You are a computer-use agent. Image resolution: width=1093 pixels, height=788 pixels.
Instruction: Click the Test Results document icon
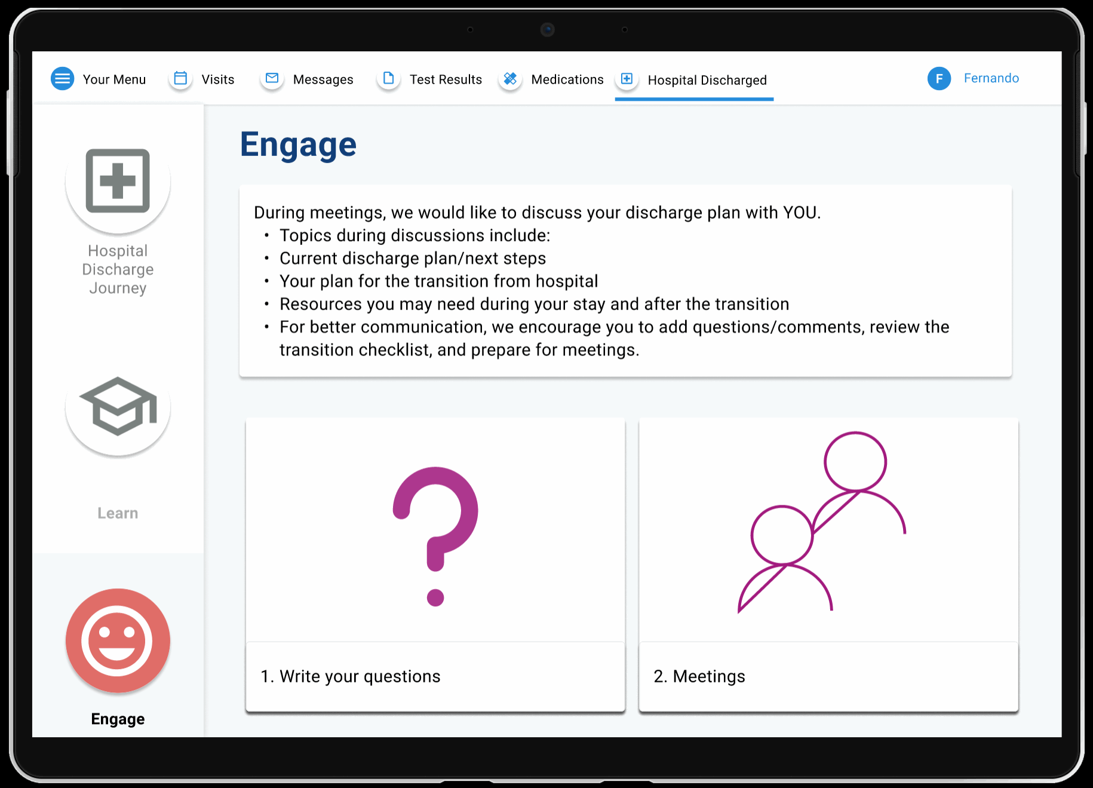tap(389, 79)
